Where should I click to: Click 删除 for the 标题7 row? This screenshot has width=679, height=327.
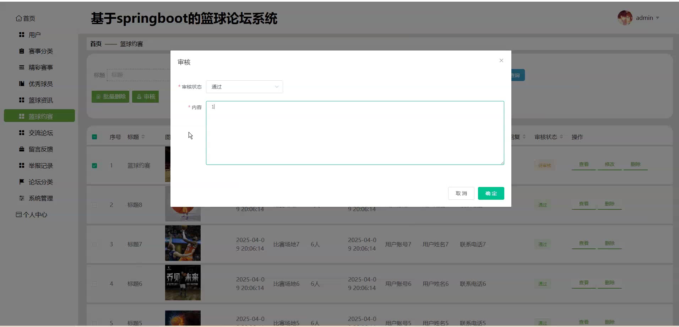(x=610, y=243)
